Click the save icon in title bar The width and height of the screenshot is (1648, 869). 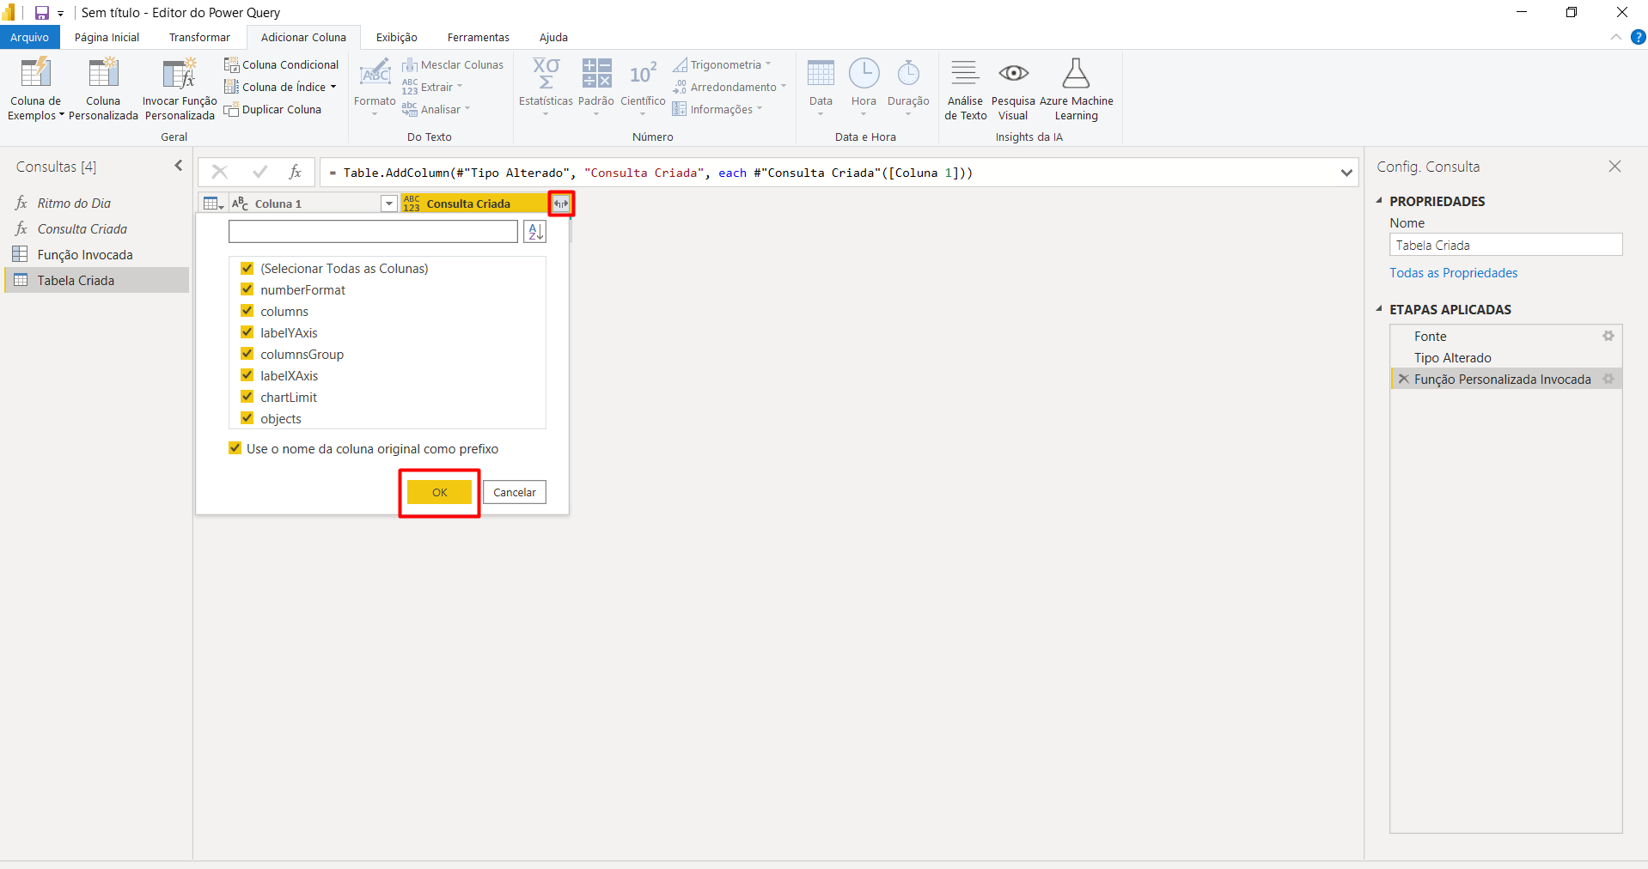(x=41, y=13)
